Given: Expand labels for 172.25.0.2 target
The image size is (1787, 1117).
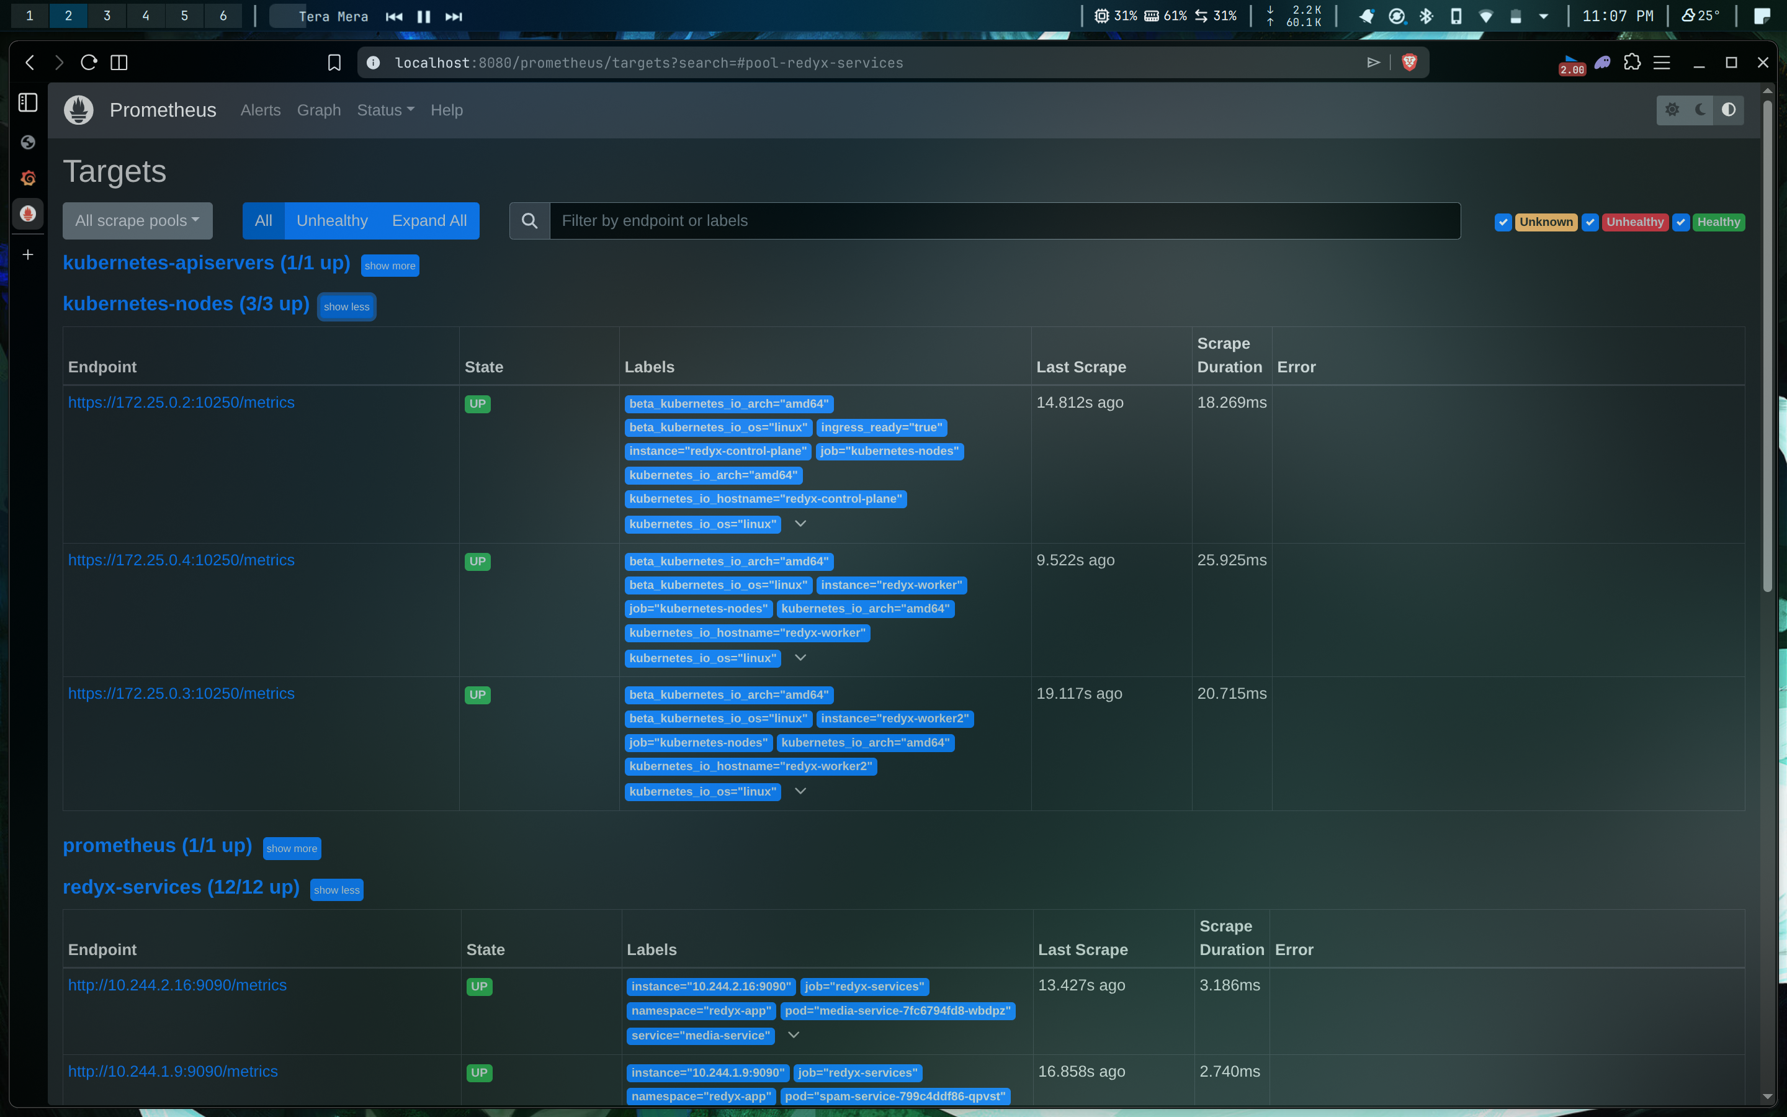Looking at the screenshot, I should 800,524.
